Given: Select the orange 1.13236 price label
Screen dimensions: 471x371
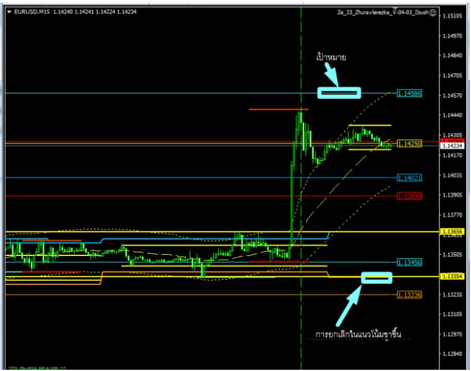Looking at the screenshot, I should pyautogui.click(x=409, y=295).
